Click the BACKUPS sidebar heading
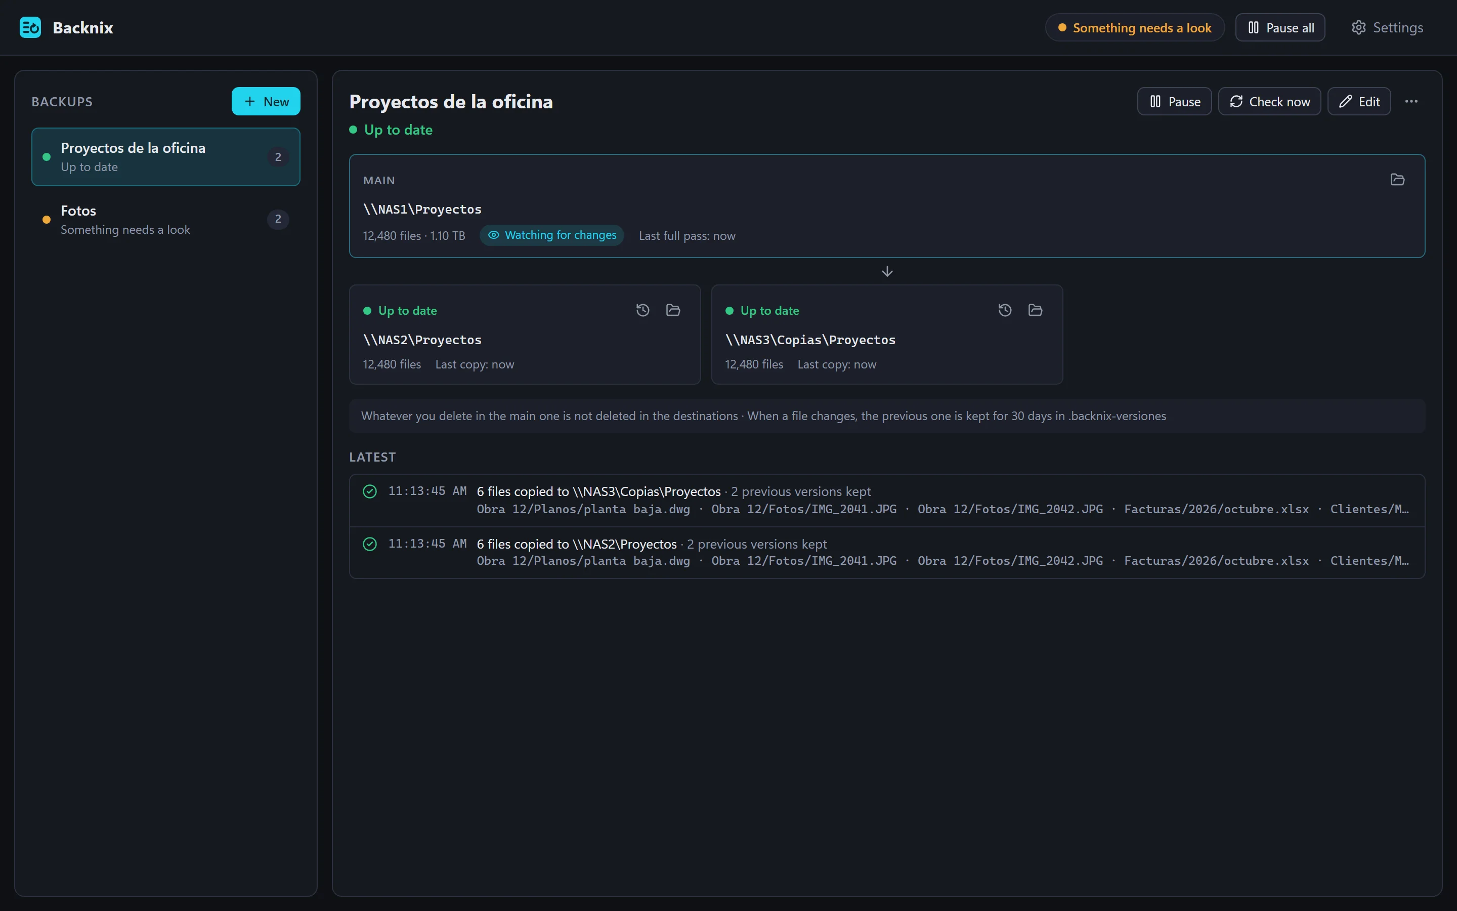This screenshot has width=1457, height=911. pyautogui.click(x=62, y=102)
